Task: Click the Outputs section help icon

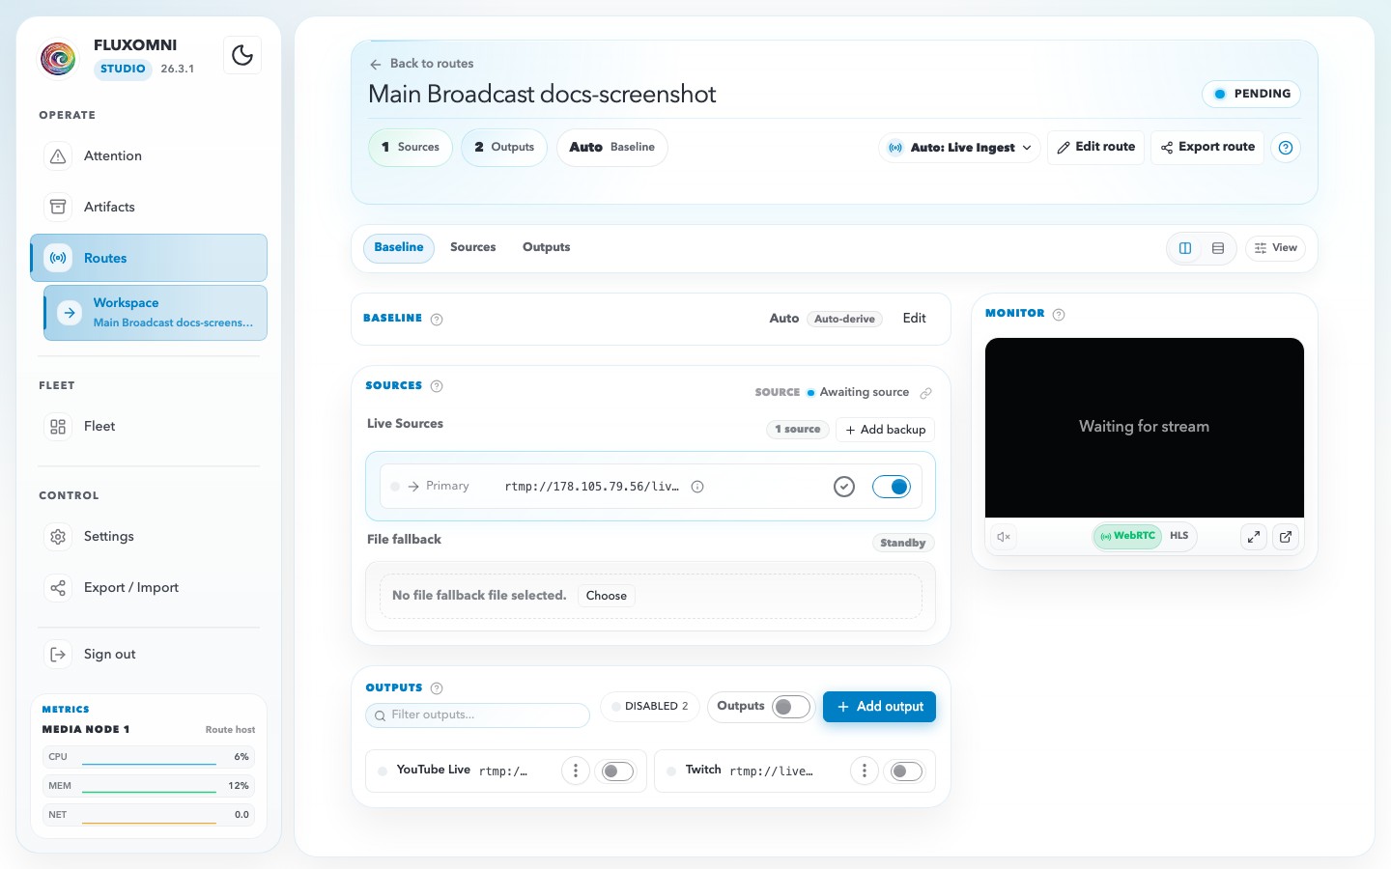Action: (x=437, y=688)
